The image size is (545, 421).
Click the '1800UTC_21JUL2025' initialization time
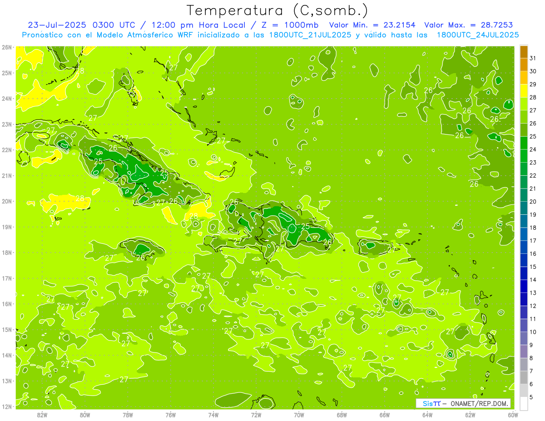tap(310, 35)
